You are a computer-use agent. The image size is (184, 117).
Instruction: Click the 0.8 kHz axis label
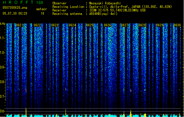2,82
